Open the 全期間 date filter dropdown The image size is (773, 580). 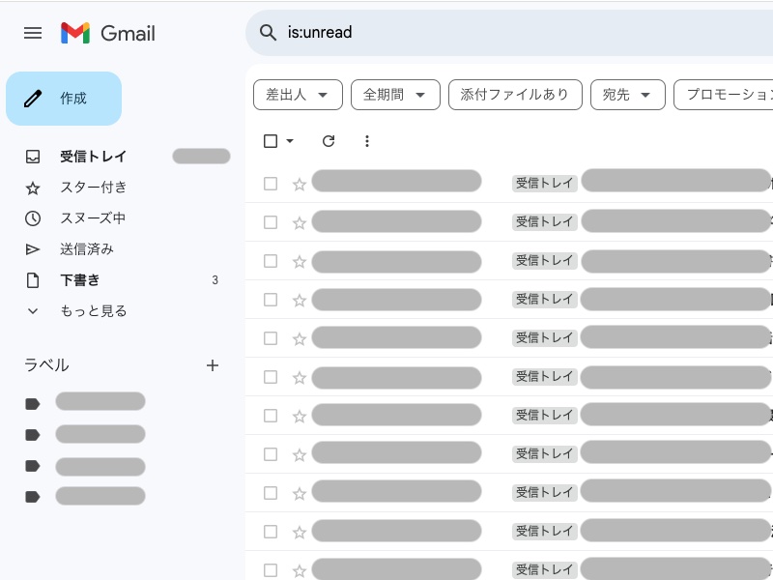pyautogui.click(x=395, y=94)
